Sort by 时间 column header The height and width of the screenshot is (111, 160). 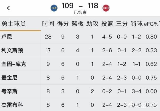click(48, 24)
